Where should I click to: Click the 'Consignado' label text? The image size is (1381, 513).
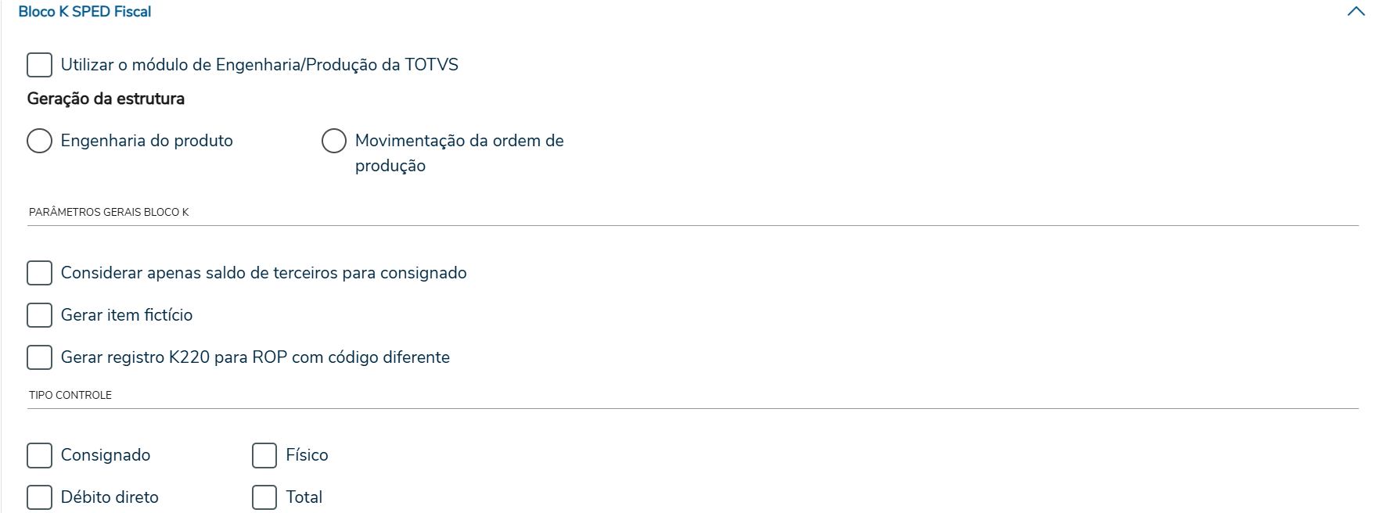point(106,455)
